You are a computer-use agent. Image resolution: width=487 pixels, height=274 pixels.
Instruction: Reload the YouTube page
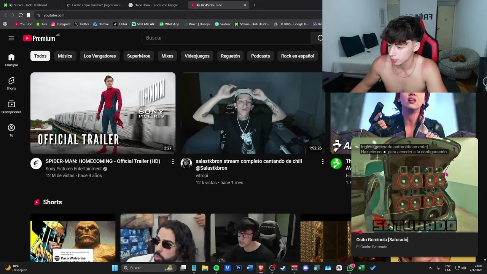tap(21, 15)
